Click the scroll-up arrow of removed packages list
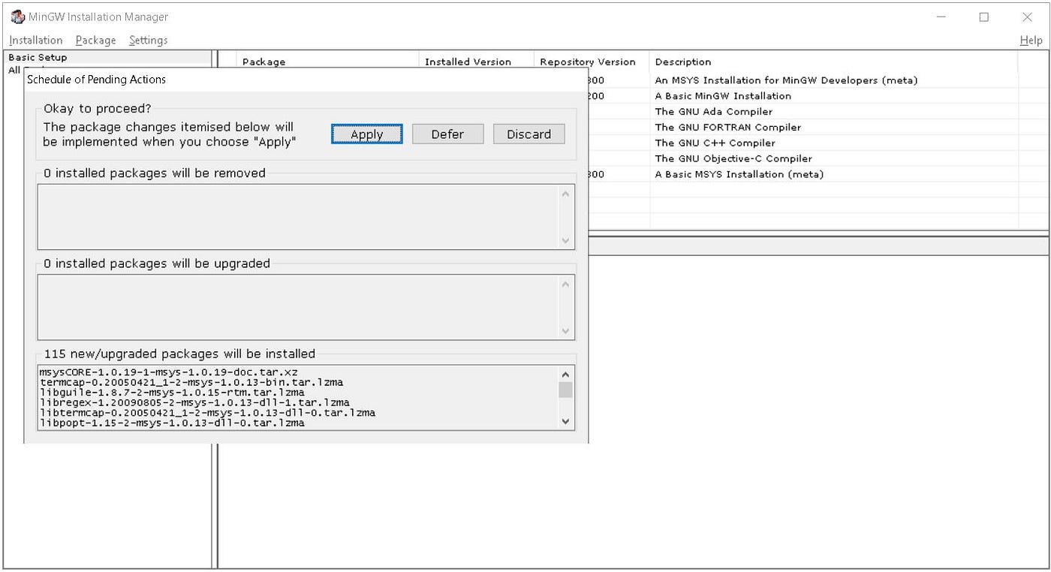The image size is (1051, 572). (x=565, y=194)
